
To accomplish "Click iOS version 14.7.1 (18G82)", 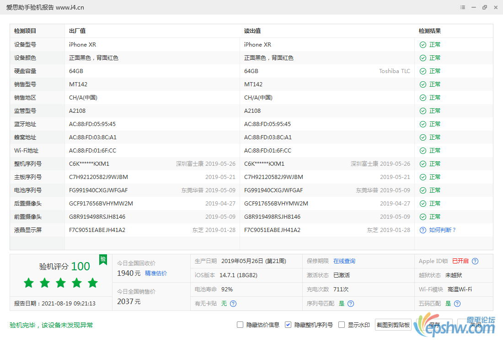I will click(x=238, y=275).
